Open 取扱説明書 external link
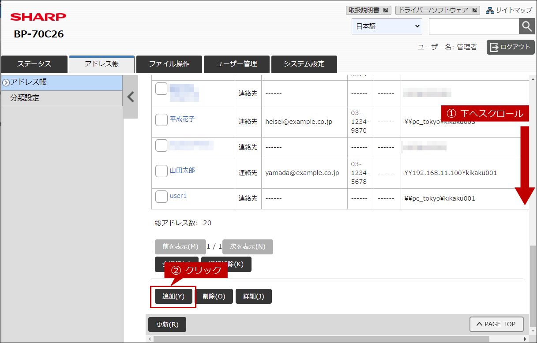 (368, 10)
